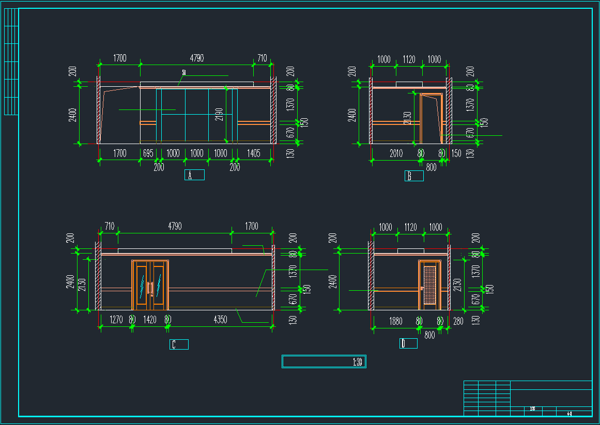Select the 50 leader annotation in elevation A

(183, 72)
